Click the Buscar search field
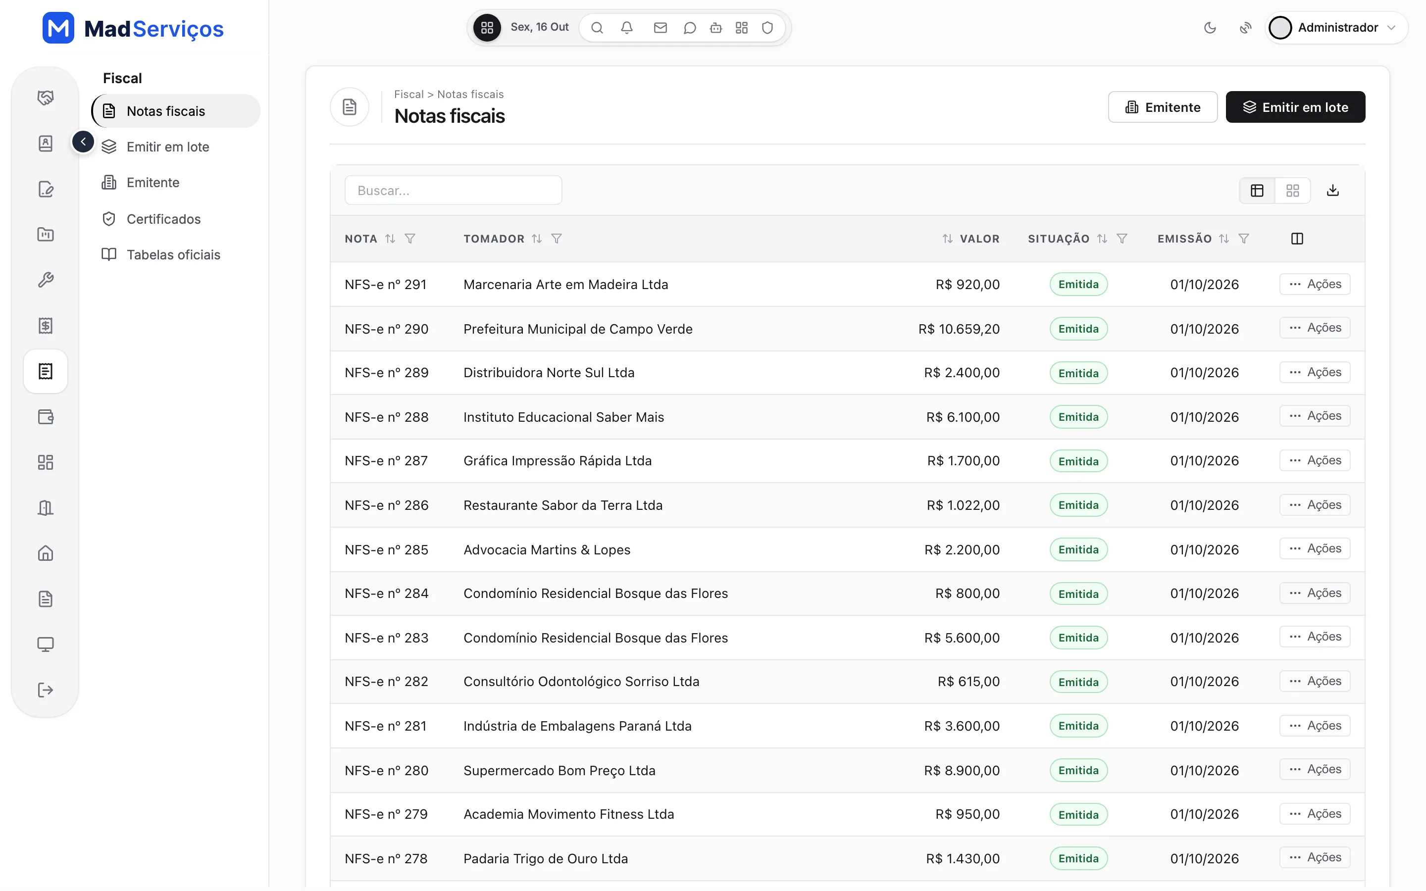This screenshot has width=1426, height=891. [453, 191]
